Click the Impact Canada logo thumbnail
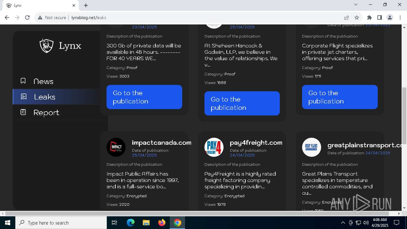 coord(116,147)
